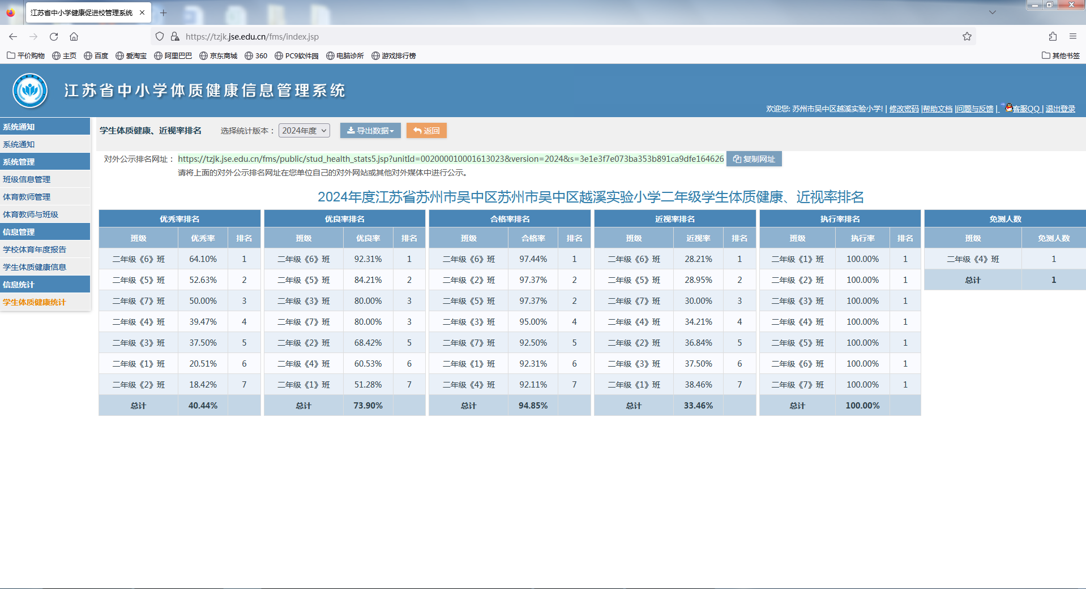Open the public ranking URL link
Image resolution: width=1086 pixels, height=589 pixels.
pos(451,159)
